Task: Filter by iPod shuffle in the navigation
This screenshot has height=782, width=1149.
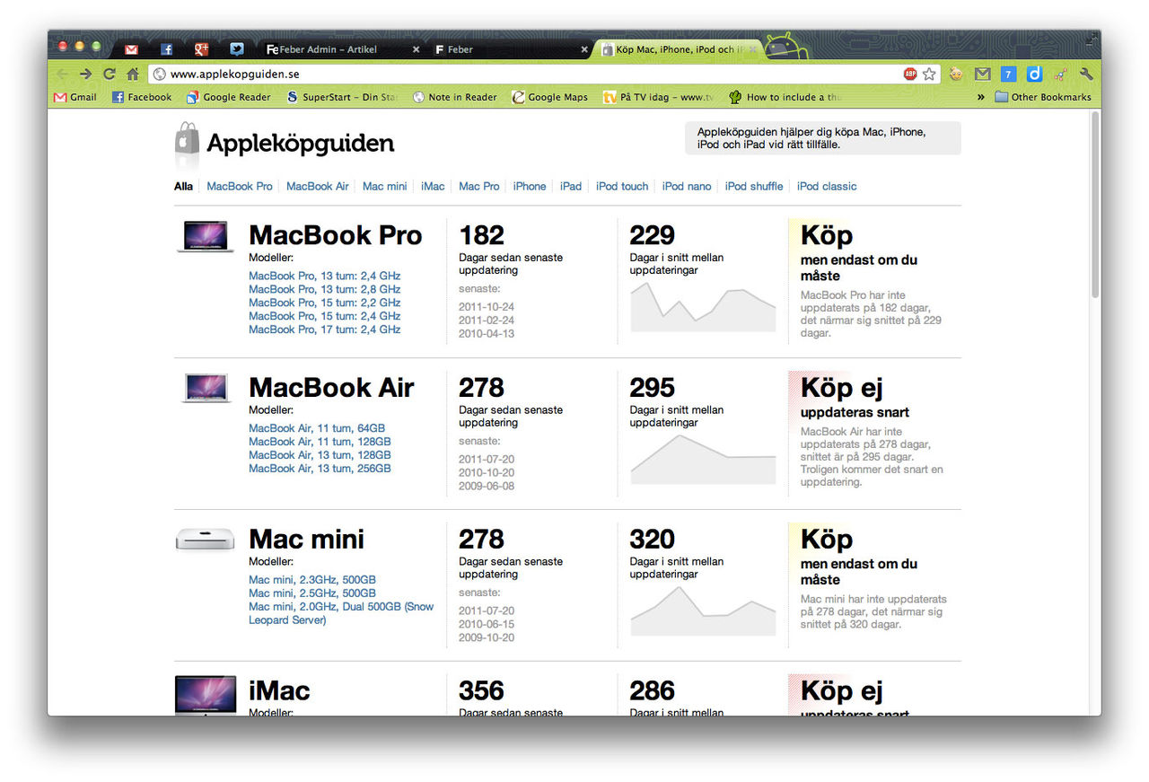Action: [754, 187]
